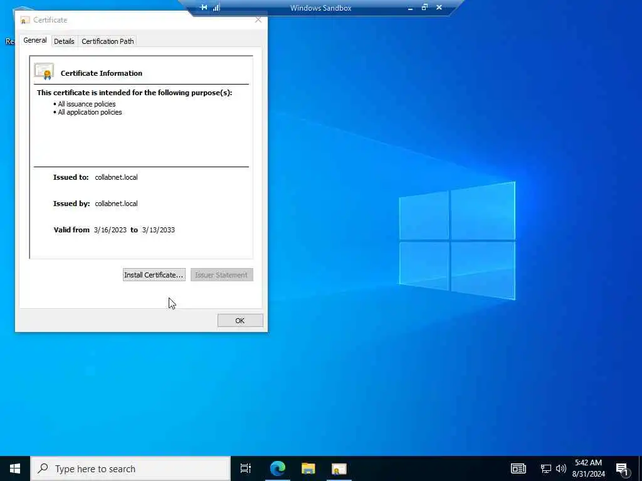The height and width of the screenshot is (481, 642).
Task: Open the Windows Start menu
Action: [x=15, y=468]
